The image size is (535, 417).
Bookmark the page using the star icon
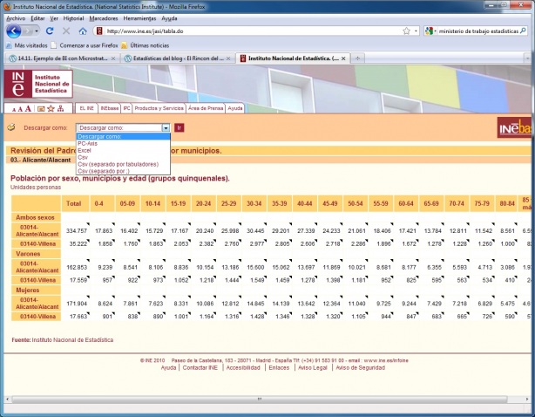[408, 31]
